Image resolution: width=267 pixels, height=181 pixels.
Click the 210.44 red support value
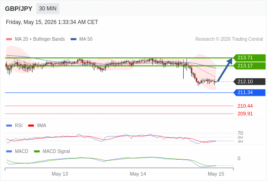(x=245, y=106)
